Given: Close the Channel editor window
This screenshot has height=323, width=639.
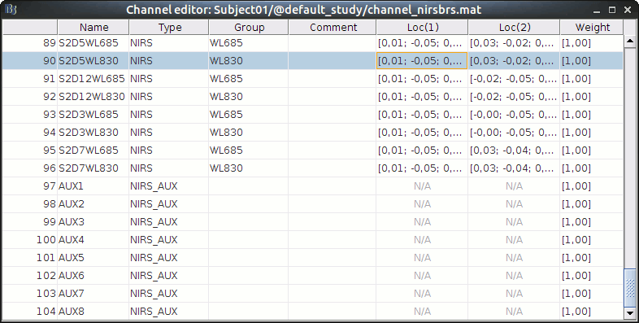Looking at the screenshot, I should coord(628,10).
